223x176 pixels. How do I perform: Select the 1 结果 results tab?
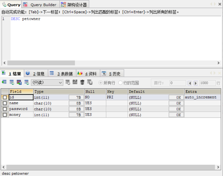pyautogui.click(x=12, y=74)
